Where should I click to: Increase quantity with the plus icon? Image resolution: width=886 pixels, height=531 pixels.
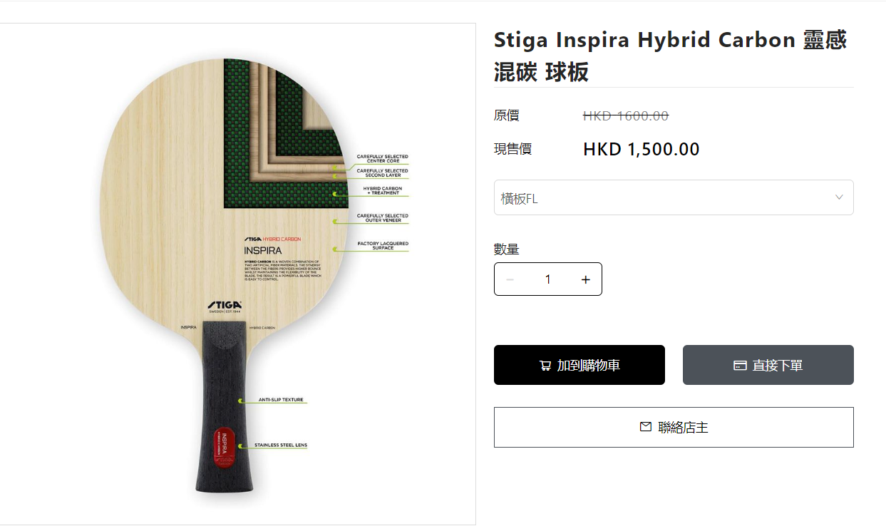click(586, 279)
